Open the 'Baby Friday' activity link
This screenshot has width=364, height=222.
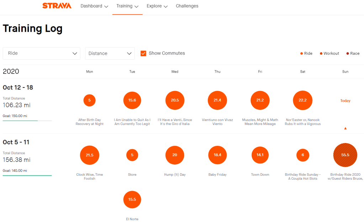pyautogui.click(x=217, y=175)
